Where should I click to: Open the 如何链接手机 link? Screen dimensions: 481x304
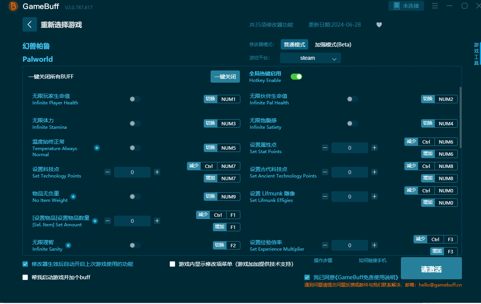pos(372,261)
